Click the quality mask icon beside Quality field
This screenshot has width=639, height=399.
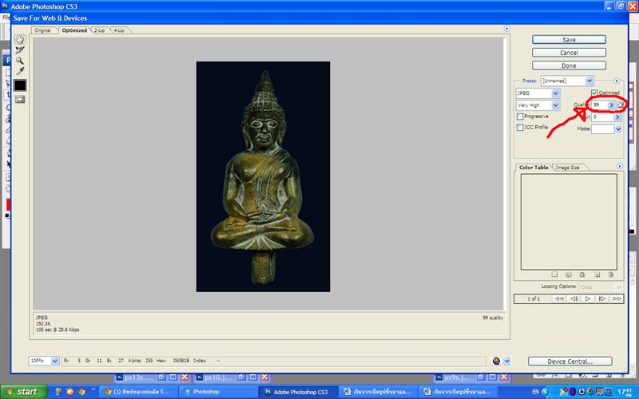[620, 105]
